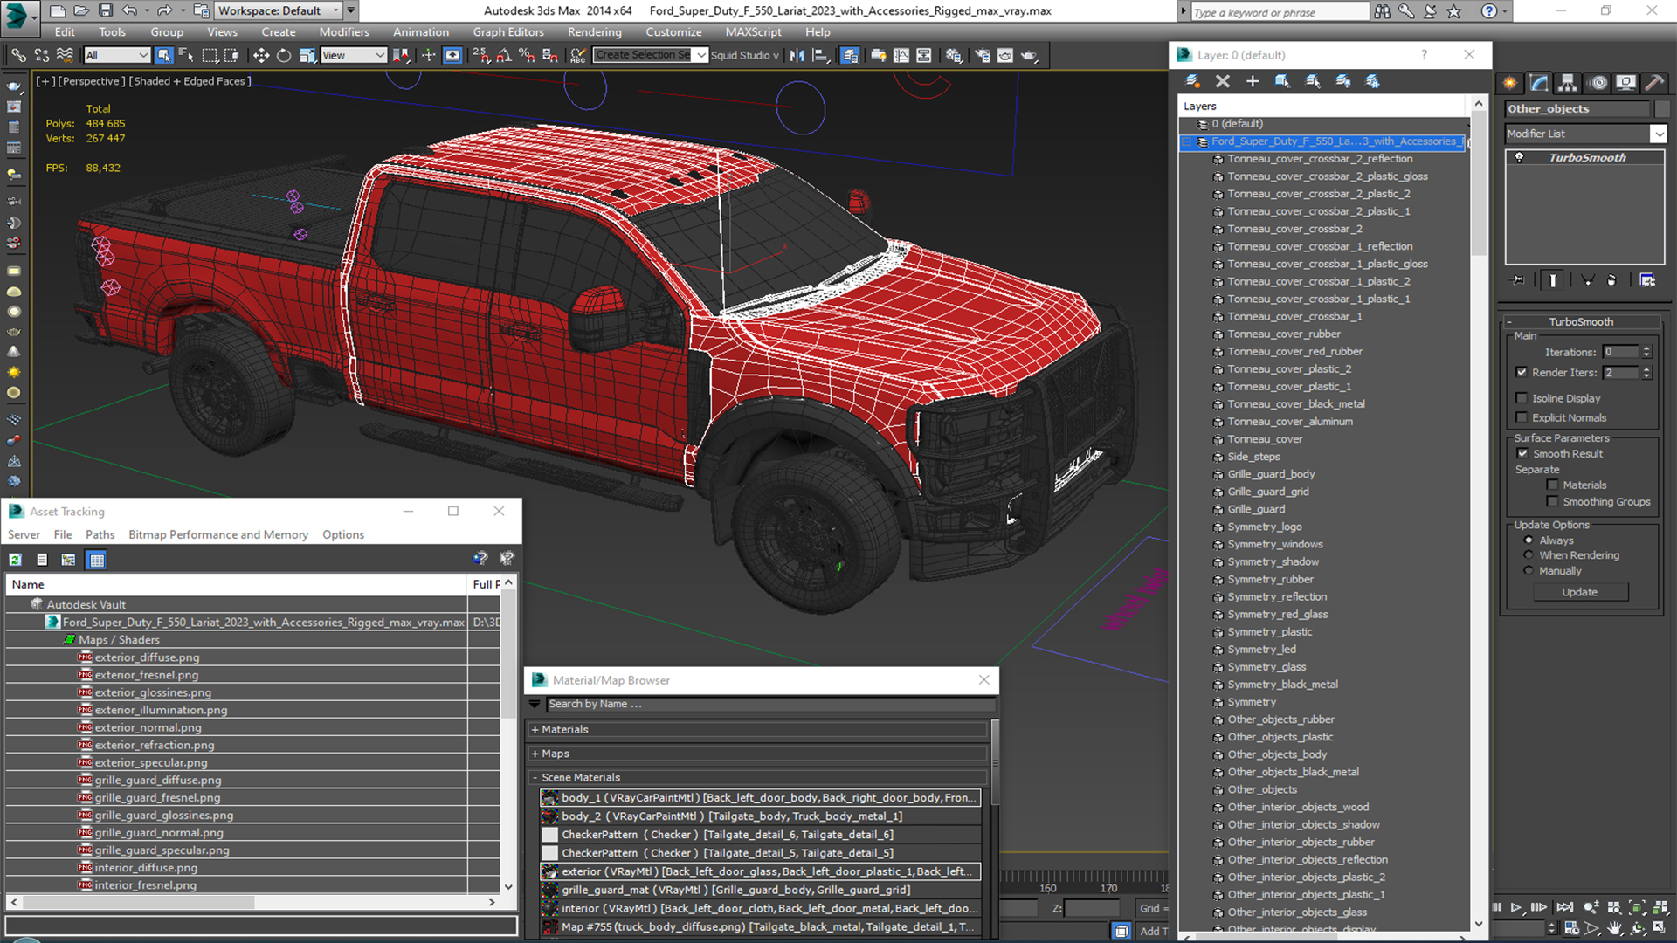
Task: Click the Undo arrow icon
Action: coord(129,10)
